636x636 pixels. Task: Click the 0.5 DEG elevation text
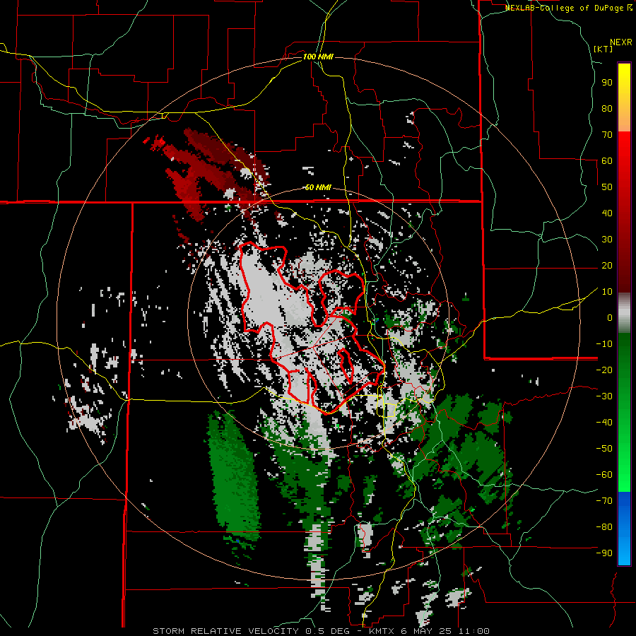click(x=326, y=631)
